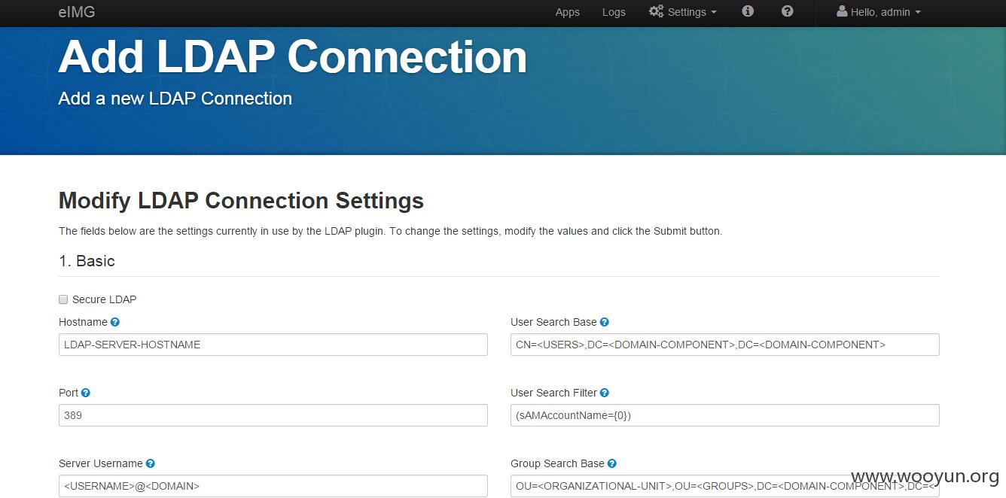Open the question mark help icon in navbar
Viewport: 1006px width, 498px height.
click(x=787, y=11)
